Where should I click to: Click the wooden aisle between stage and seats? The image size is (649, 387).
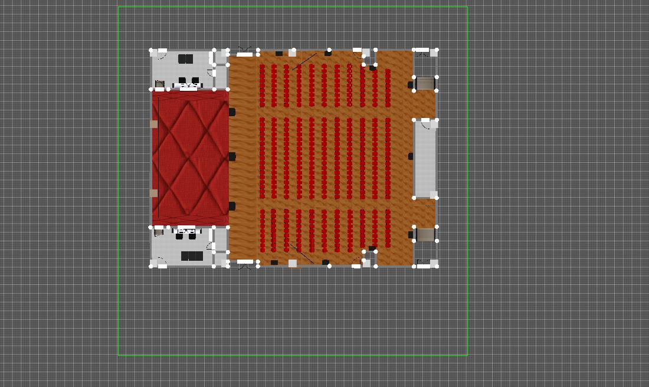pos(243,158)
